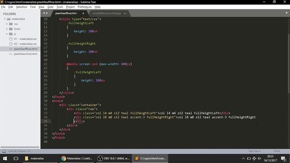Show hidden system tray icons
Image resolution: width=290 pixels, height=163 pixels.
coord(243,158)
